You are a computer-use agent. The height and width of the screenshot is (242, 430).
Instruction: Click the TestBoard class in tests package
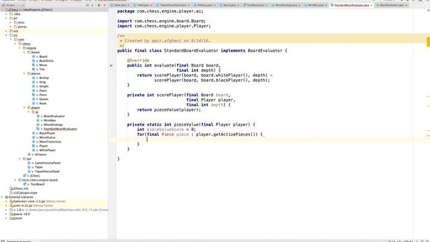point(38,184)
